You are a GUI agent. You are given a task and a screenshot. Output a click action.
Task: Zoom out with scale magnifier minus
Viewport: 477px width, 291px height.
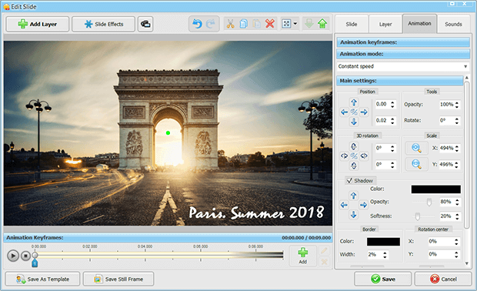point(416,165)
